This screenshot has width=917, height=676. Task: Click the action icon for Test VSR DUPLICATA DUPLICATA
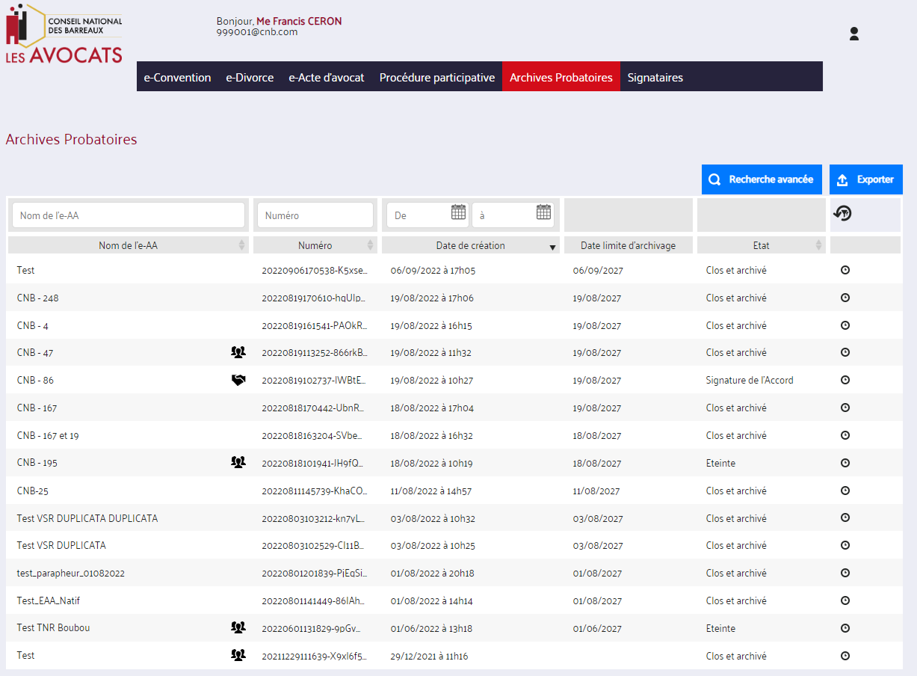pos(845,518)
